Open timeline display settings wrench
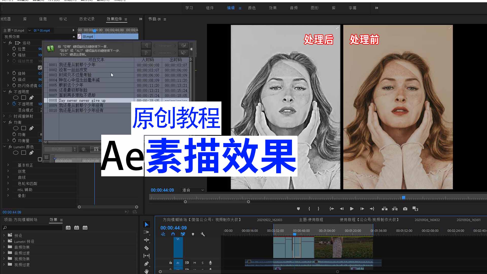The image size is (487, 274). pos(203,234)
